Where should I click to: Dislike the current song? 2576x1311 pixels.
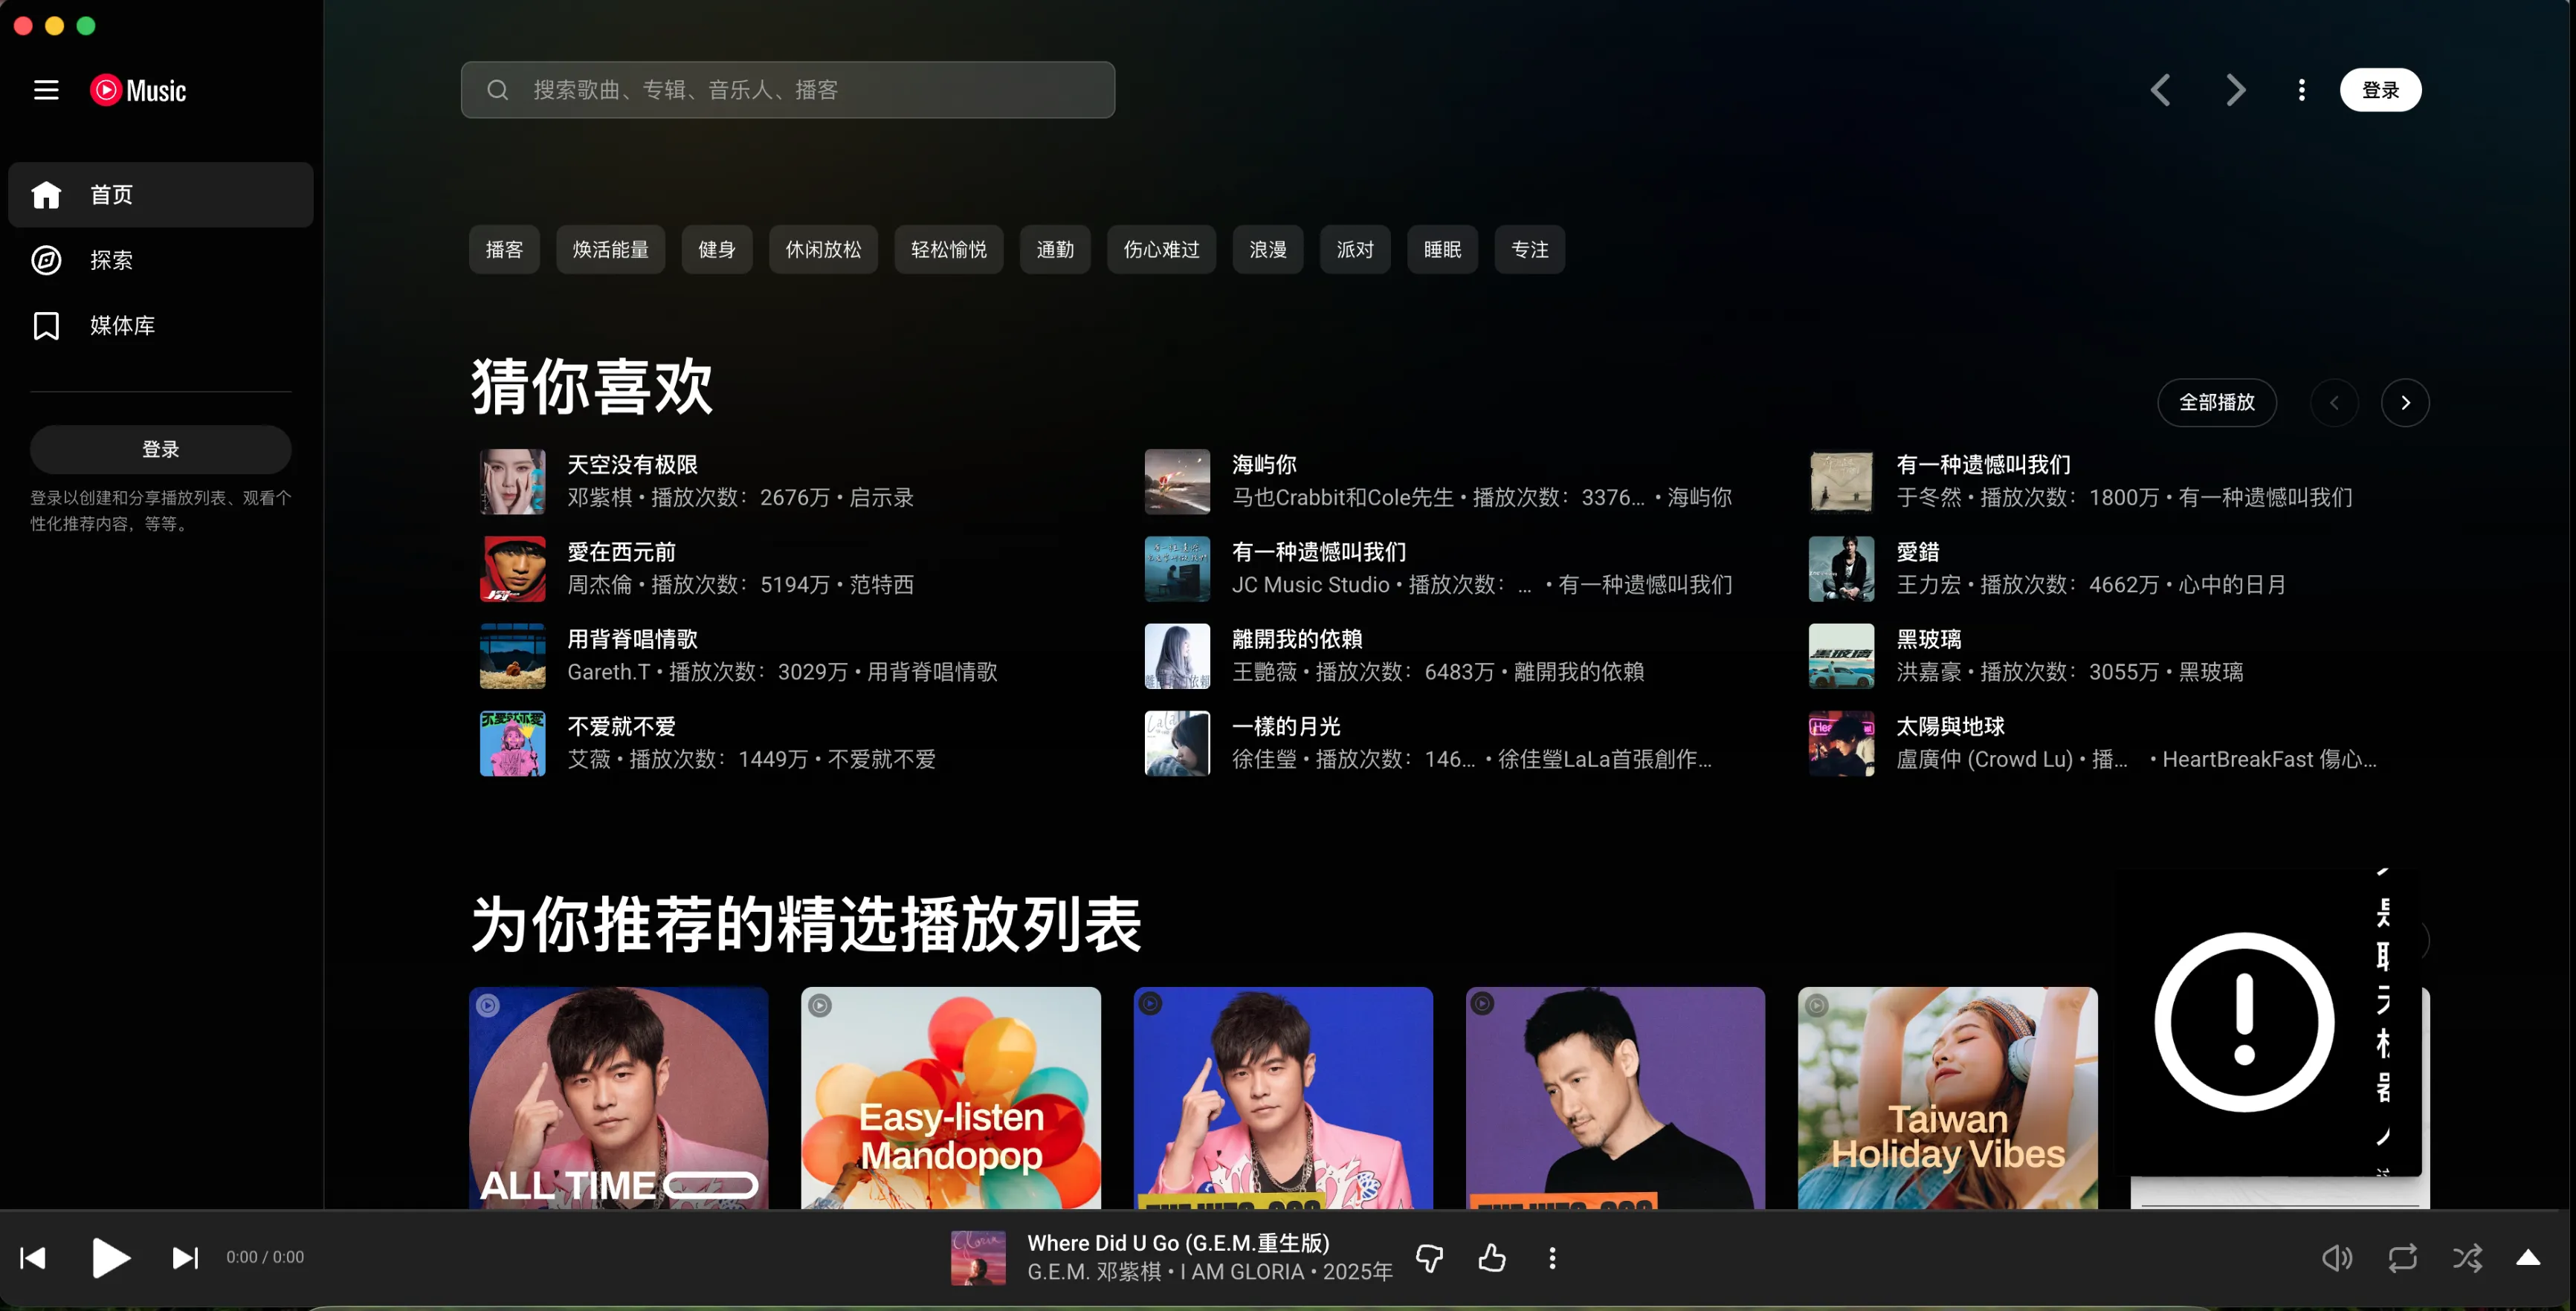[1429, 1258]
